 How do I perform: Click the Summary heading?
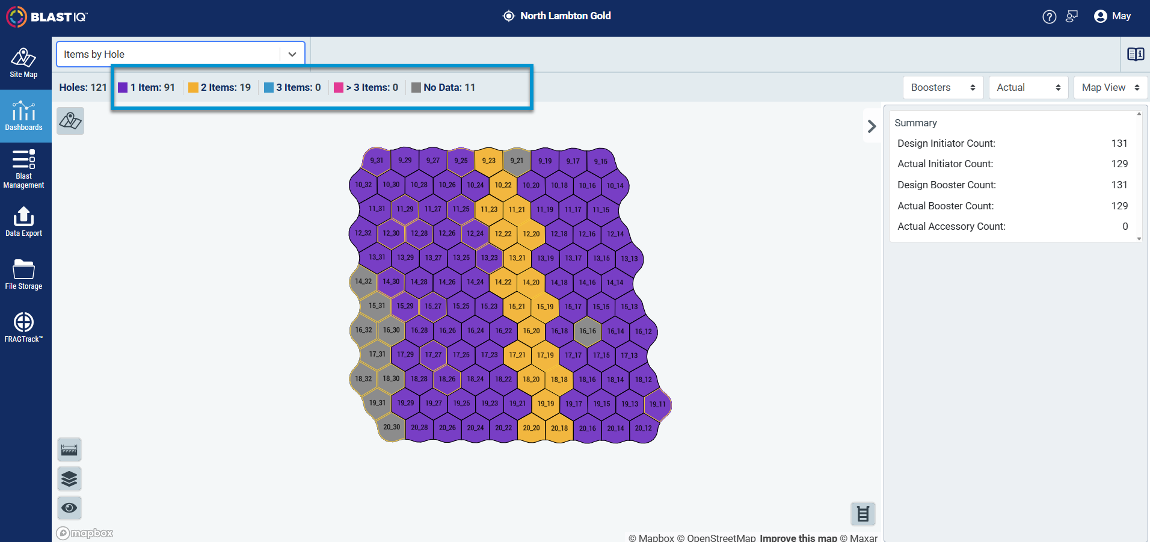click(915, 123)
